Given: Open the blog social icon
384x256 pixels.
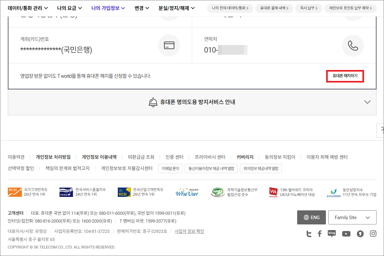Looking at the screenshot, I should (332, 234).
